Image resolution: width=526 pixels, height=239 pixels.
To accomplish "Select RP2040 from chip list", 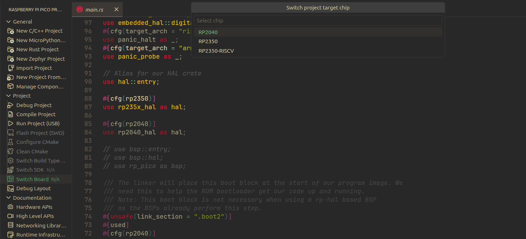I will tap(208, 32).
